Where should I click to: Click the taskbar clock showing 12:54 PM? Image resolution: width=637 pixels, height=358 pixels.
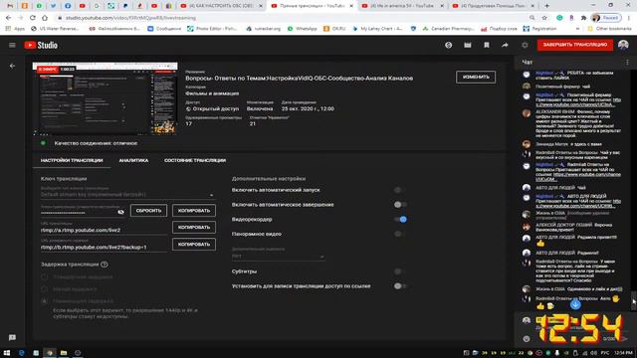tap(623, 353)
